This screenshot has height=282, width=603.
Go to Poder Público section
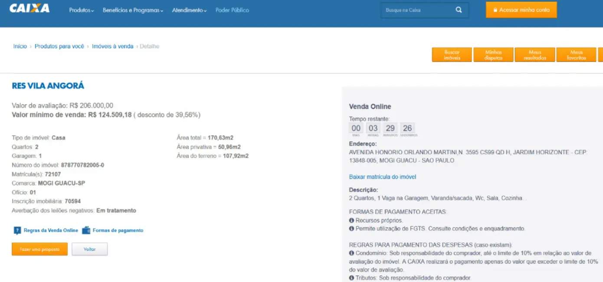(232, 10)
